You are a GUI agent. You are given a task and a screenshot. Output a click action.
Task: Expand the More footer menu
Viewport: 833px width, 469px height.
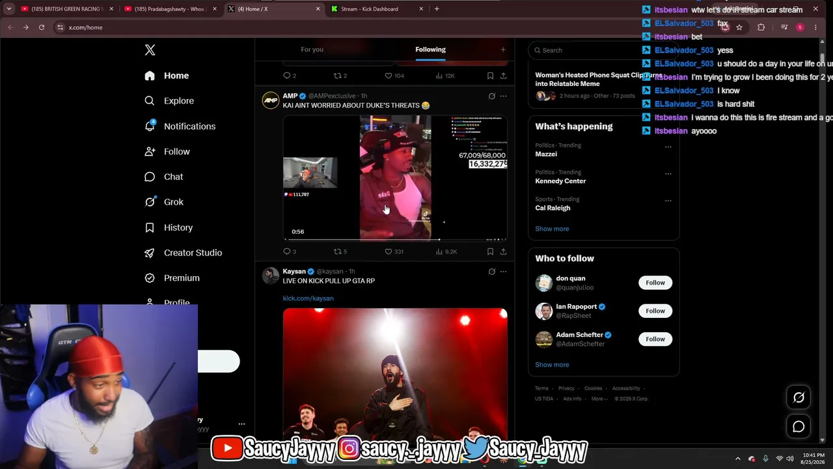click(x=599, y=399)
